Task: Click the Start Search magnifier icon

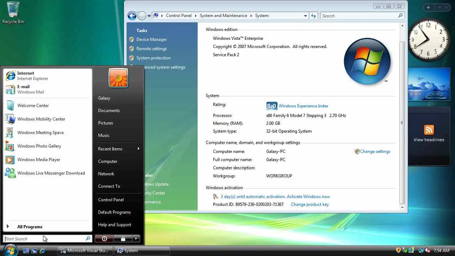Action: pos(88,239)
